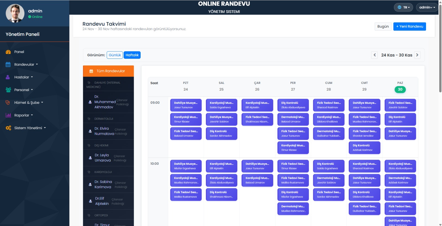The height and width of the screenshot is (226, 442).
Task: Click the Panel dashboard icon in sidebar
Action: coord(8,52)
